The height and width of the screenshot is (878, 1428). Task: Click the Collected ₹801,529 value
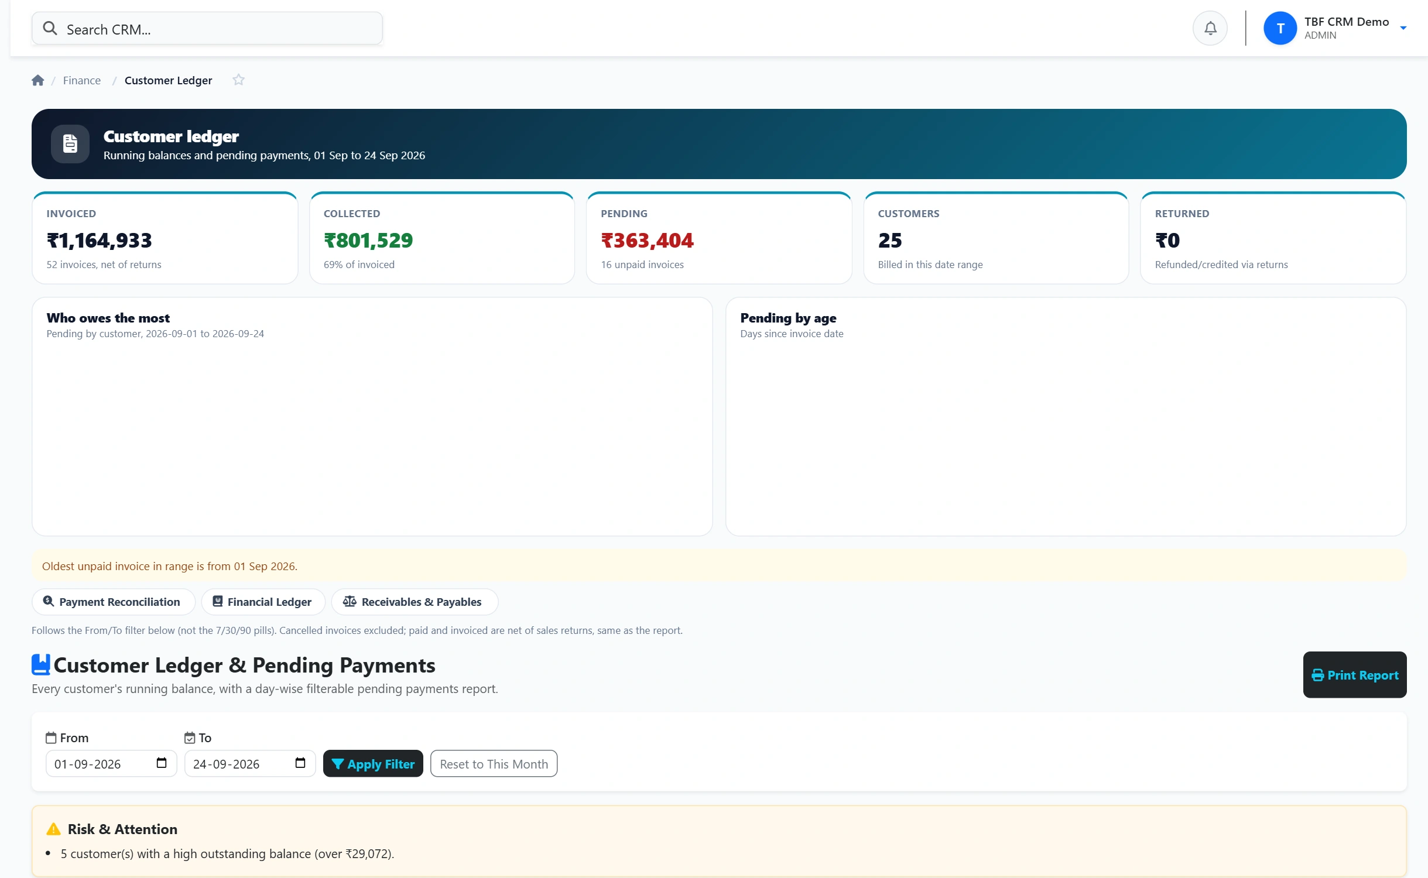[x=368, y=240]
